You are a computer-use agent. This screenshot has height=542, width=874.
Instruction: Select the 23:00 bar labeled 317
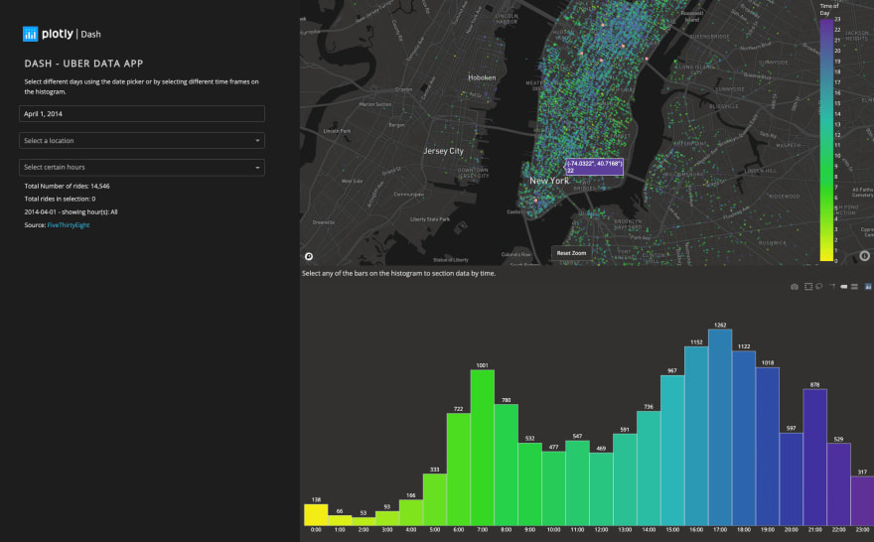(x=862, y=500)
